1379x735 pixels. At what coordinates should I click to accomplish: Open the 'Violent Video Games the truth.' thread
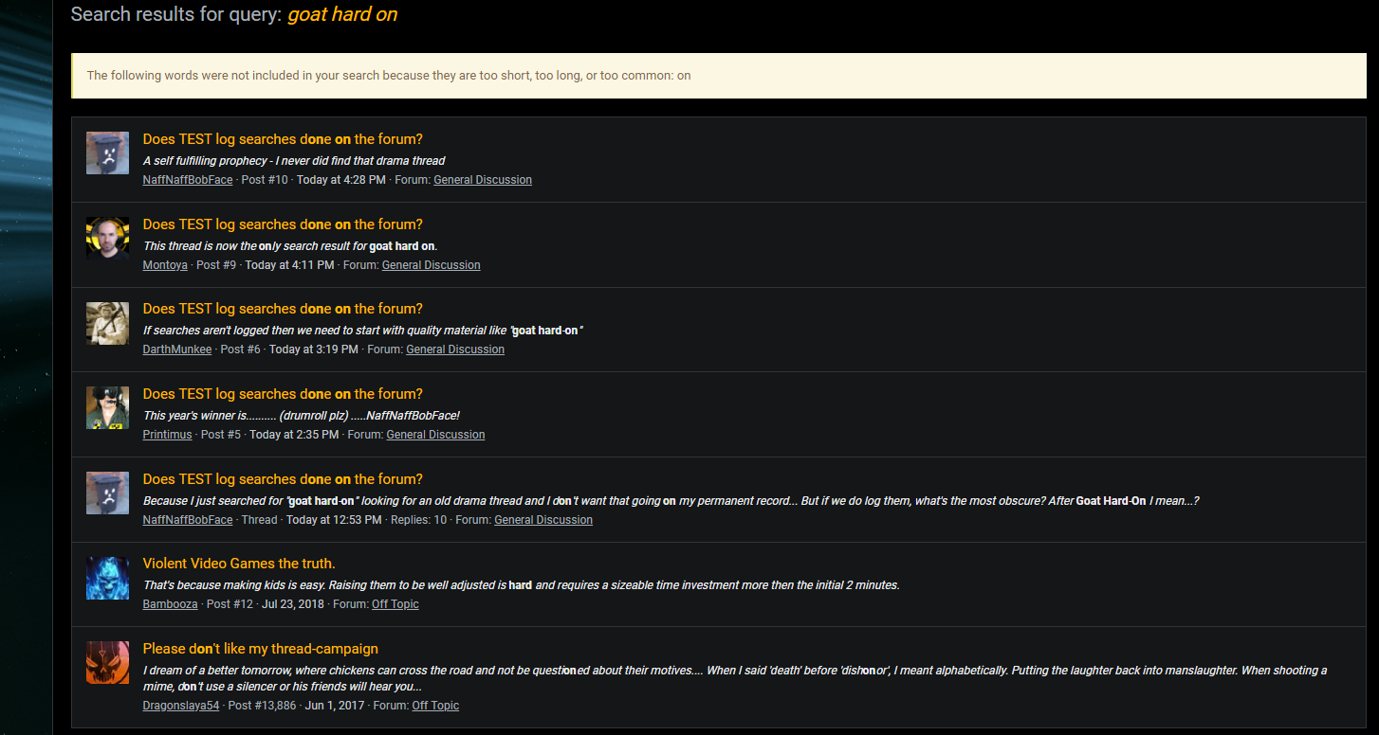(x=239, y=564)
